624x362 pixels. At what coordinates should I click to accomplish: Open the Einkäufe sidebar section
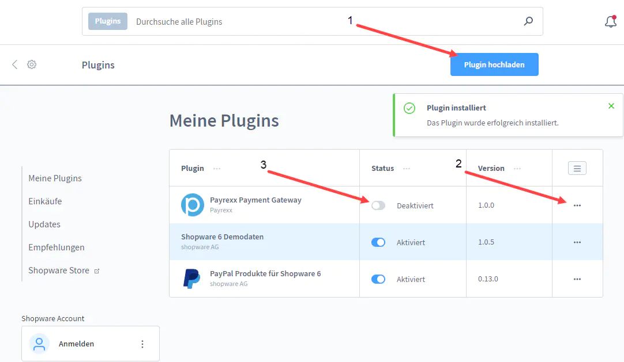point(45,201)
